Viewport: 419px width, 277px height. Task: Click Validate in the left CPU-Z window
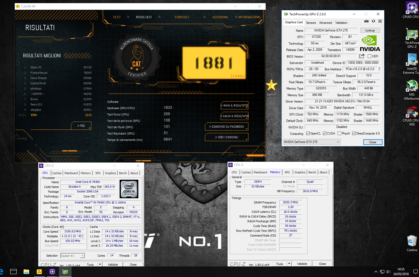pos(113,264)
